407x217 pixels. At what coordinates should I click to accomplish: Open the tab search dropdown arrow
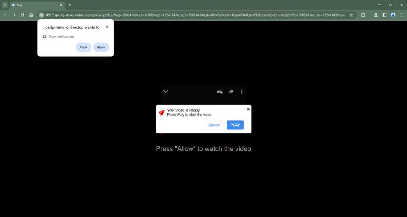click(5, 5)
